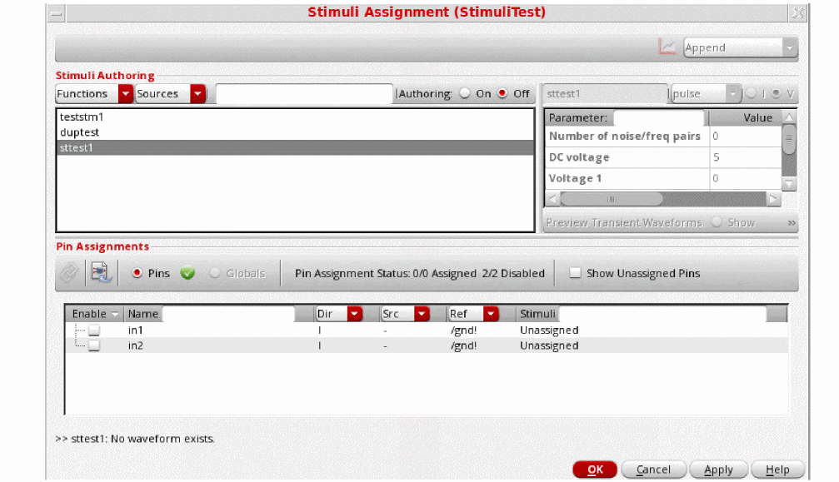The width and height of the screenshot is (839, 482).
Task: Click the parameter table scroll right arrow
Action: (773, 199)
